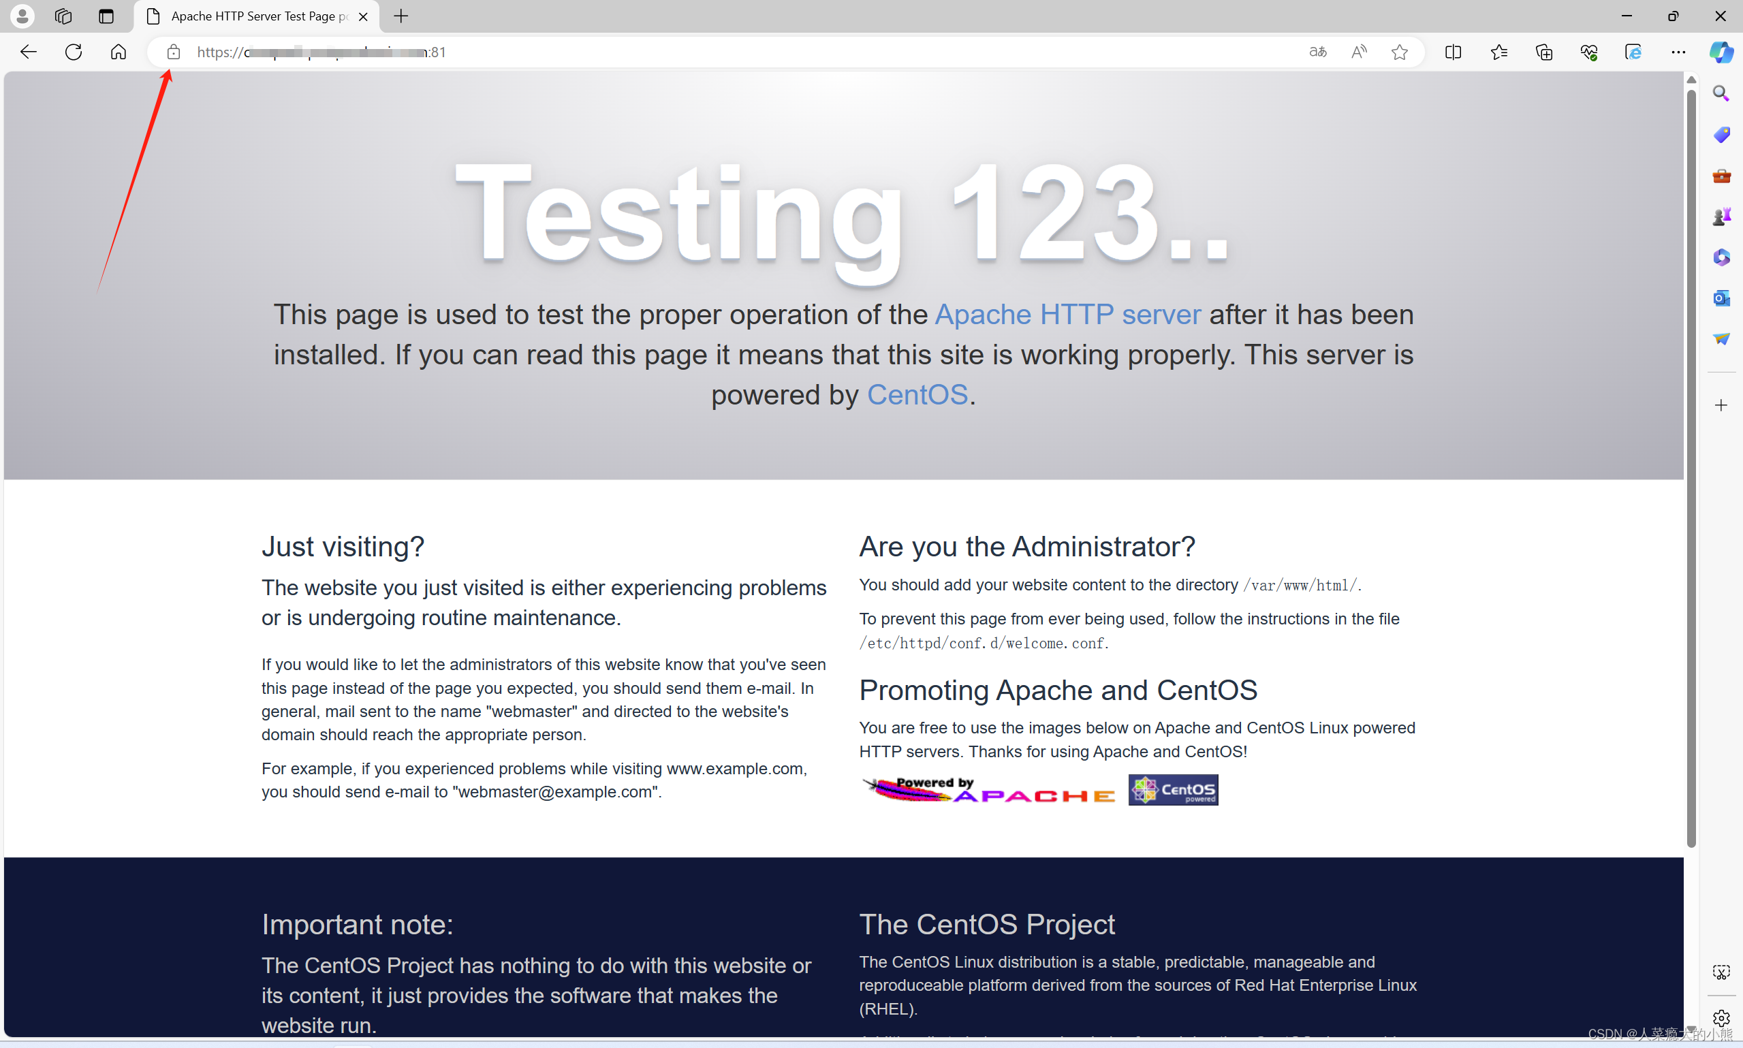Follow the Apache HTTP server link
1743x1048 pixels.
[x=1067, y=314]
